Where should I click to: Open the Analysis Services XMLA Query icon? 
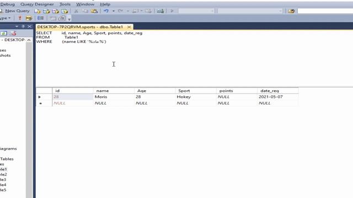[65, 11]
